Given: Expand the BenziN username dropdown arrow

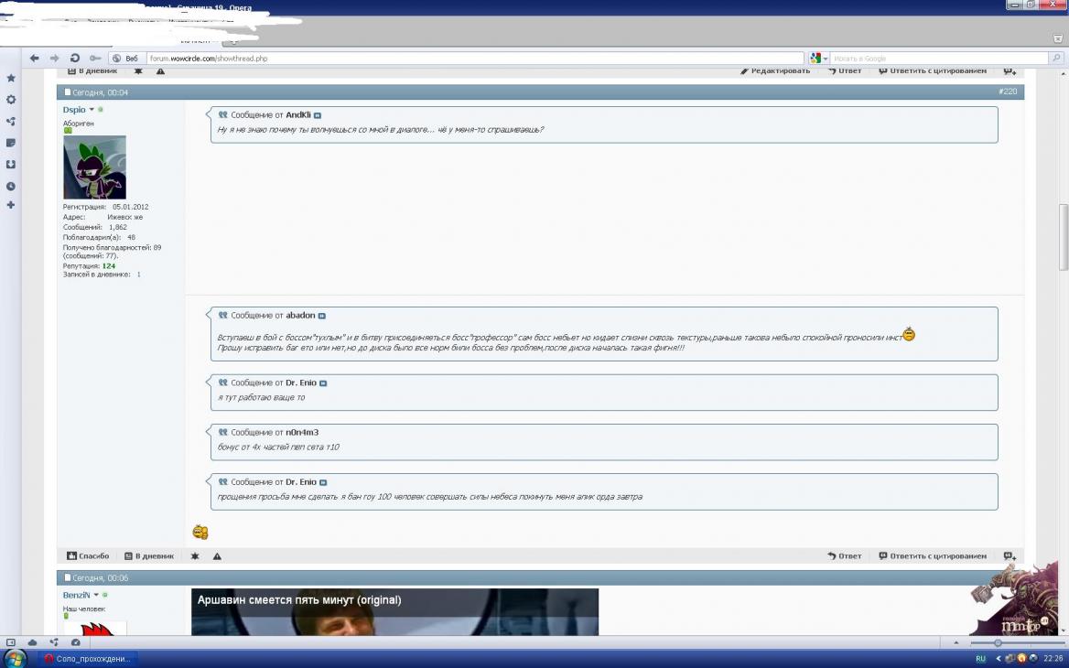Looking at the screenshot, I should point(95,595).
